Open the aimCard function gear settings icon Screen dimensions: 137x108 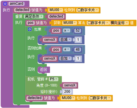tap(5, 4)
